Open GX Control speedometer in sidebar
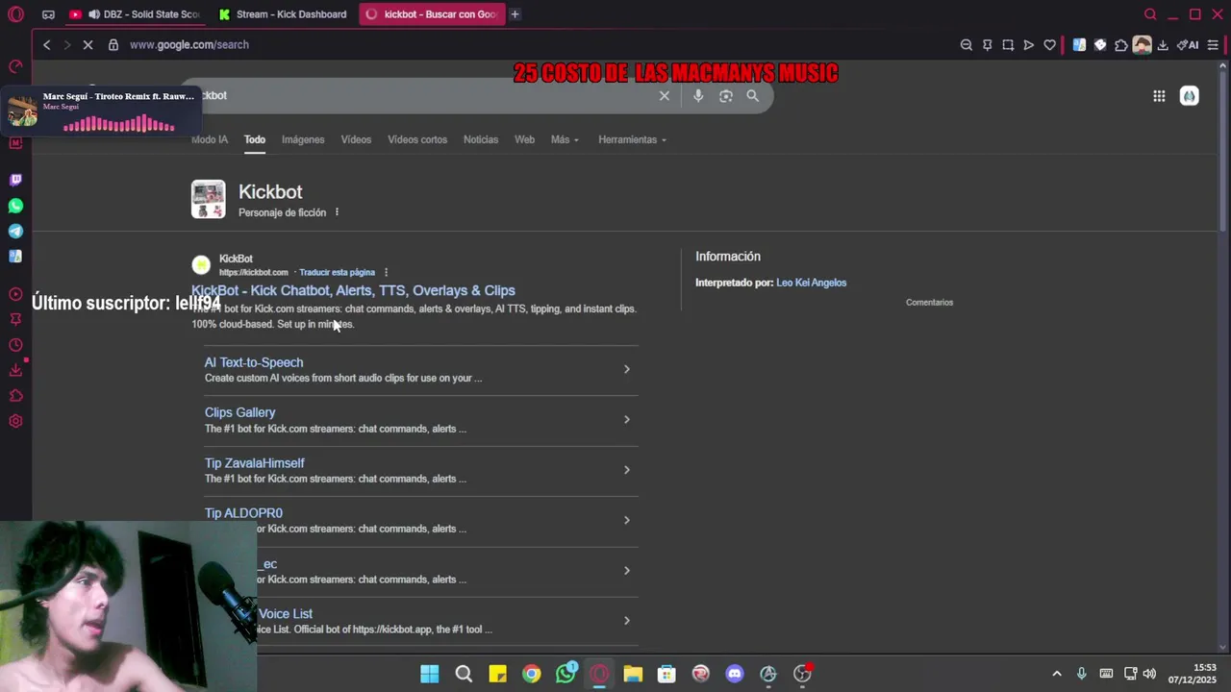The width and height of the screenshot is (1231, 692). pos(15,66)
